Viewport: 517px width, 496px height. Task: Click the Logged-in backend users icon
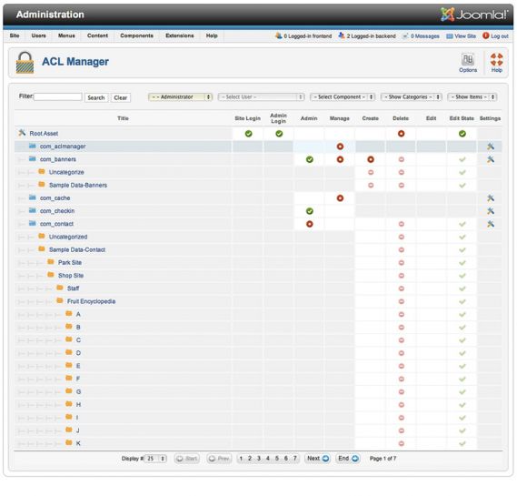coord(342,35)
